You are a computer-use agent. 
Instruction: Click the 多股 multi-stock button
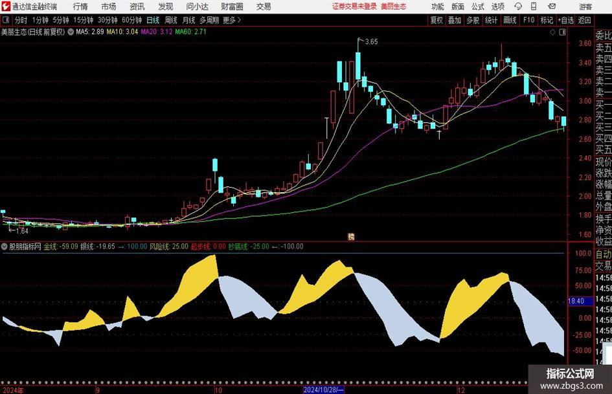(473, 20)
